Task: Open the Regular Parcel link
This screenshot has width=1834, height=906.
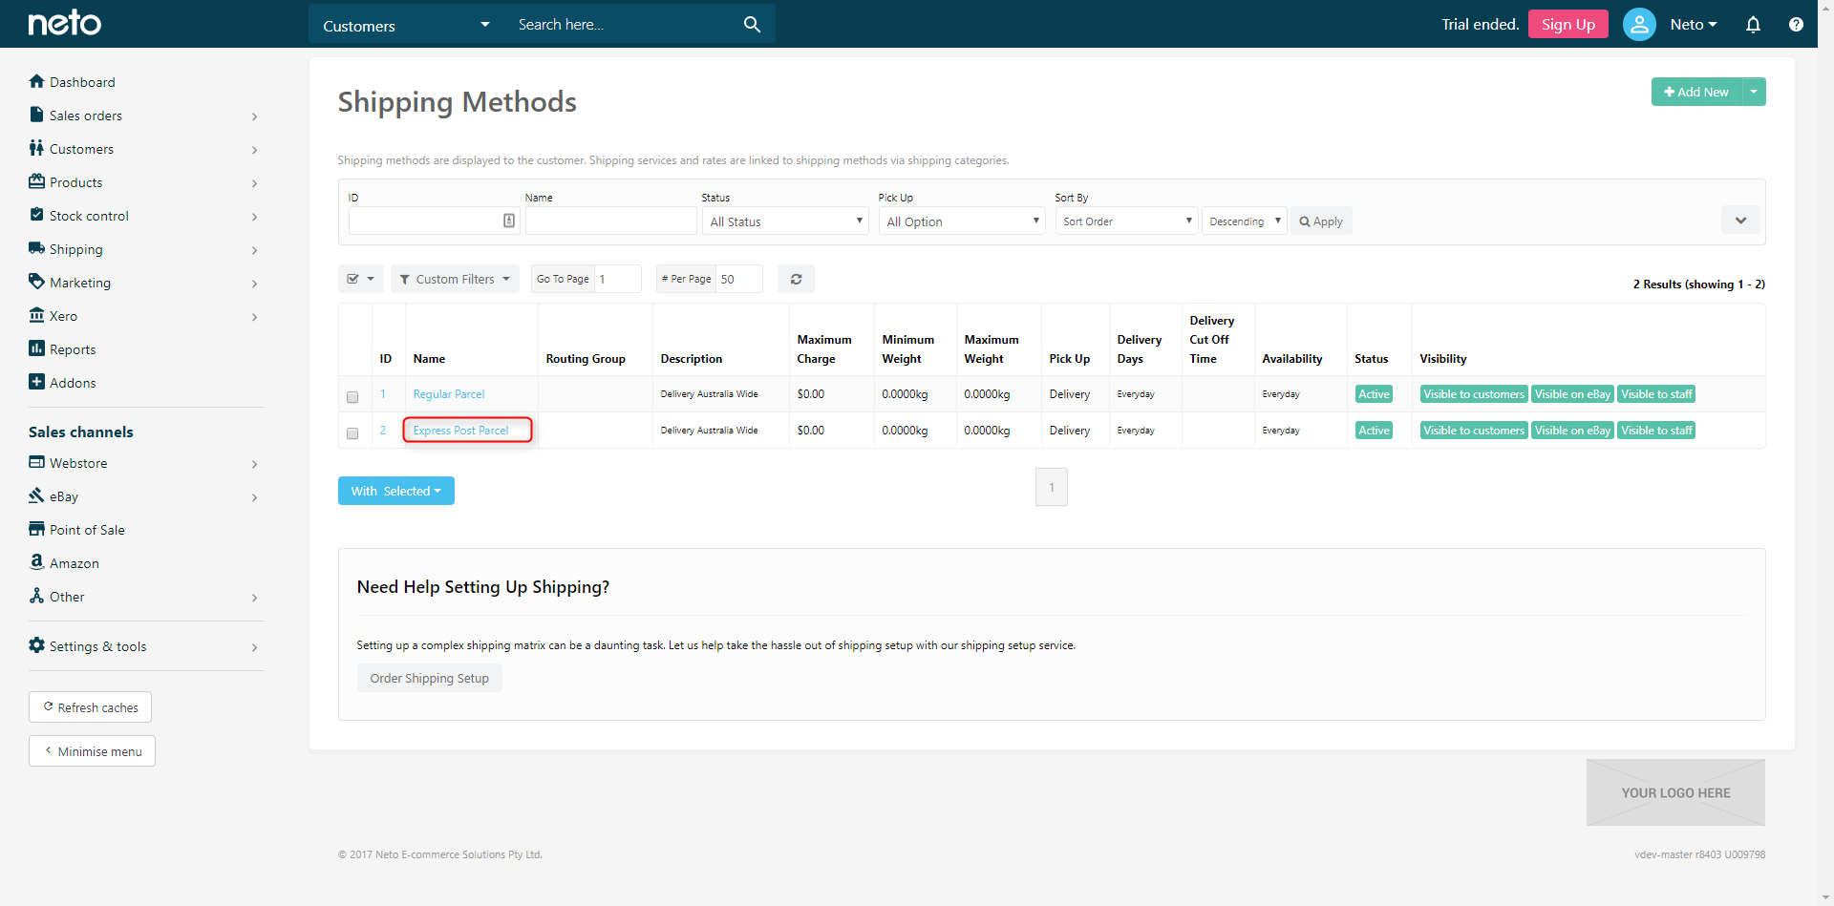Action: (449, 394)
